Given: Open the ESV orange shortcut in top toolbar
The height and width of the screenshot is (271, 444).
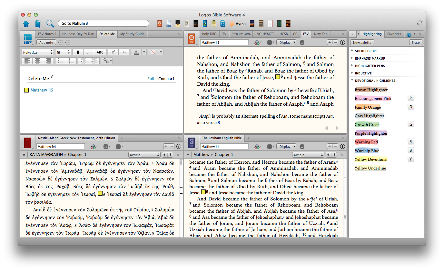Looking at the screenshot, I should pyautogui.click(x=159, y=24).
